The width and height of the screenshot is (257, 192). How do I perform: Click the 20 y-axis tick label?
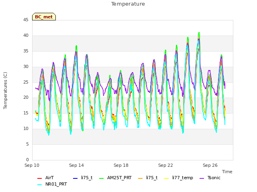click(26, 98)
